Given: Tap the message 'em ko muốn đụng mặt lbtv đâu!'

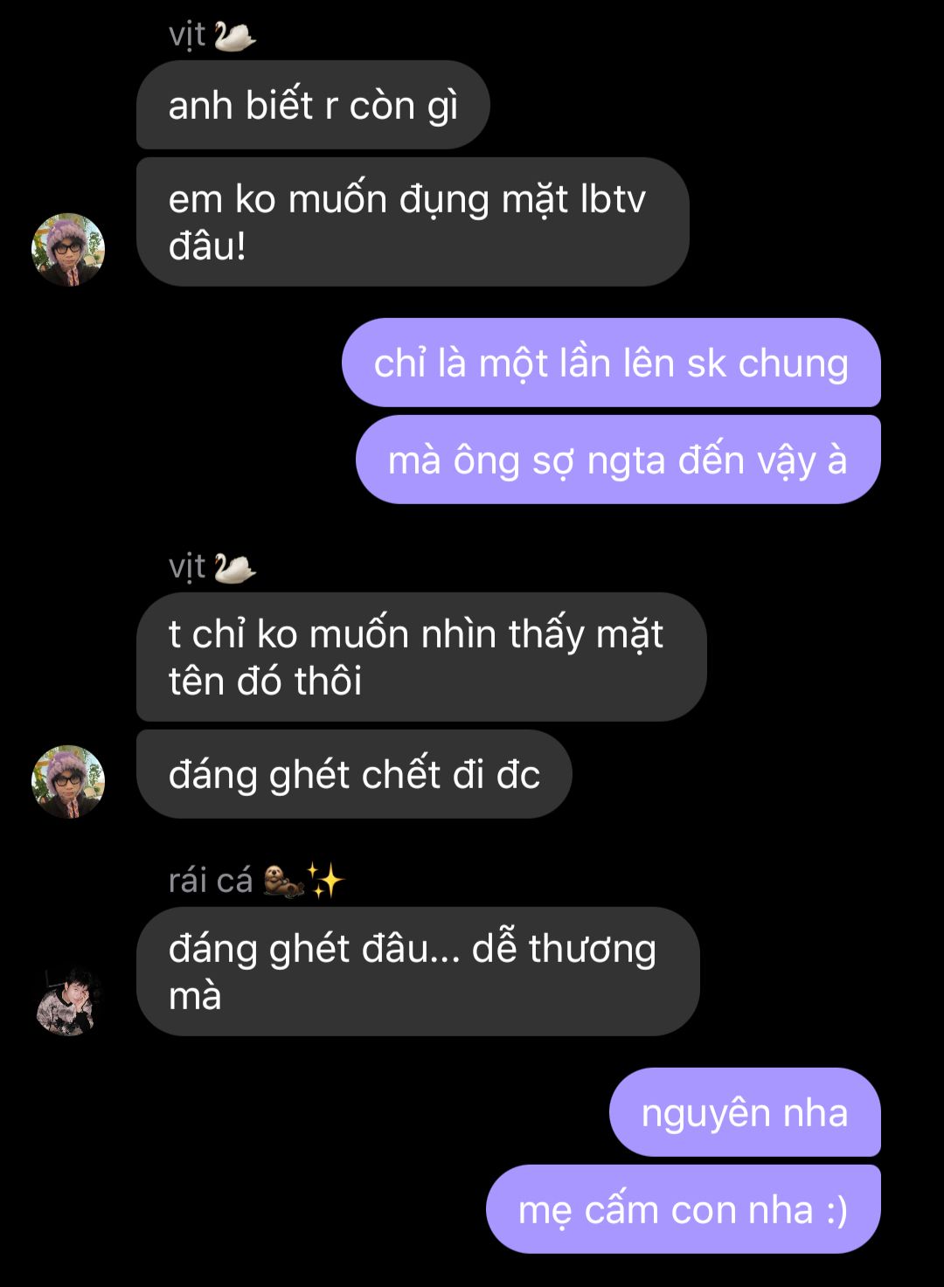Looking at the screenshot, I should (x=413, y=222).
